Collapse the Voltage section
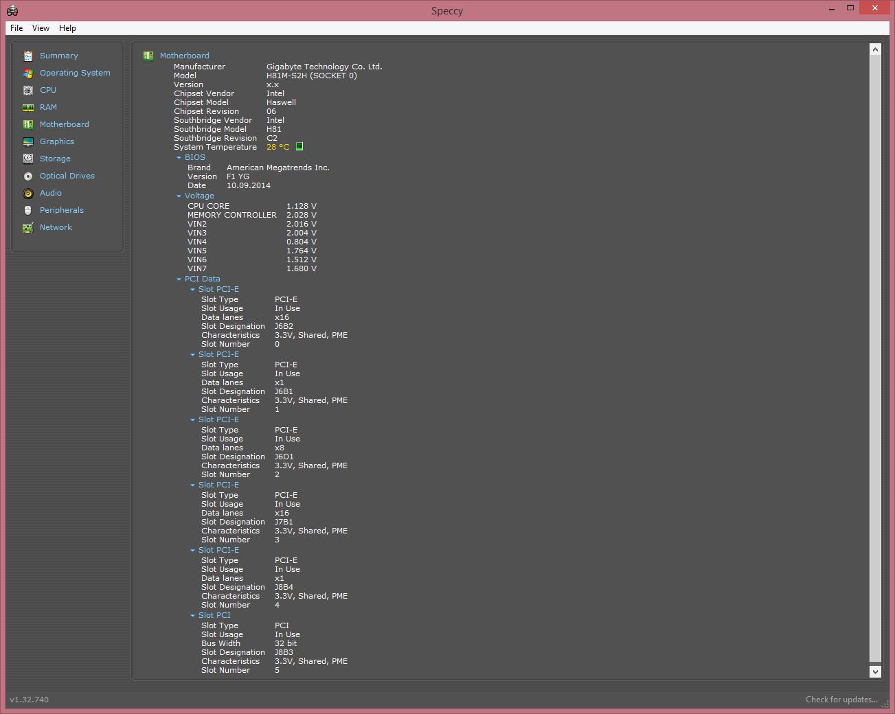This screenshot has height=714, width=895. (x=179, y=196)
